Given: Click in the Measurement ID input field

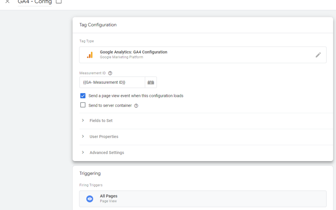Looking at the screenshot, I should pyautogui.click(x=112, y=82).
